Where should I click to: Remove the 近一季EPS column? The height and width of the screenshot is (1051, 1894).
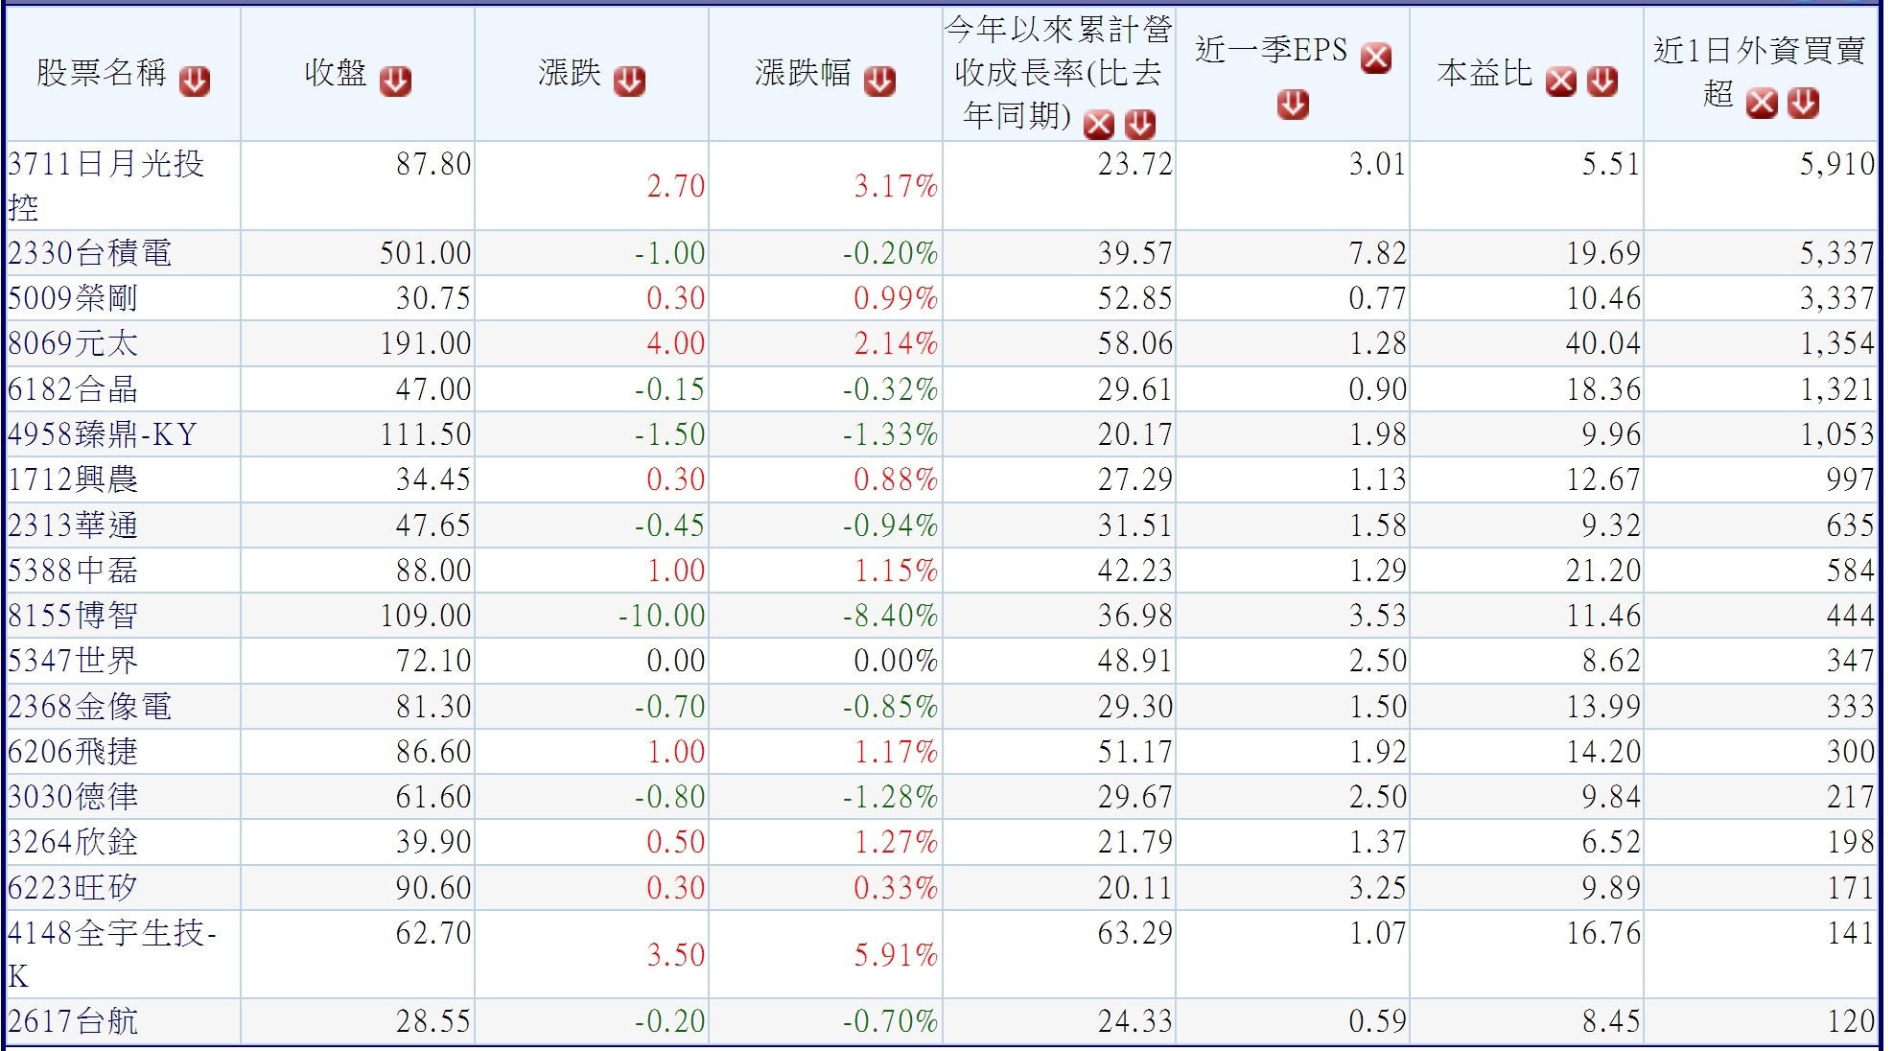click(x=1376, y=58)
